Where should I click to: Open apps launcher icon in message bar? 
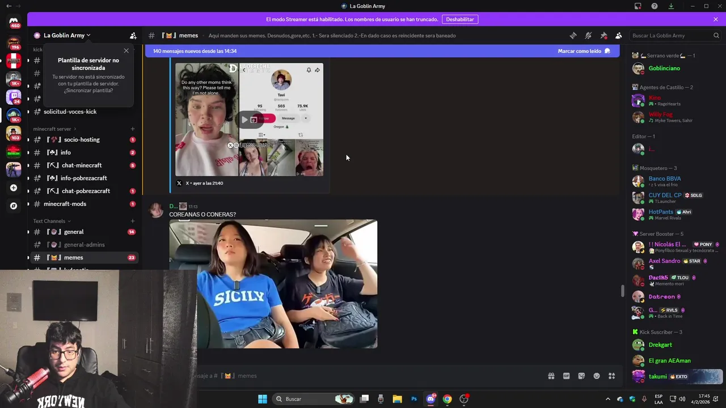coord(612,376)
